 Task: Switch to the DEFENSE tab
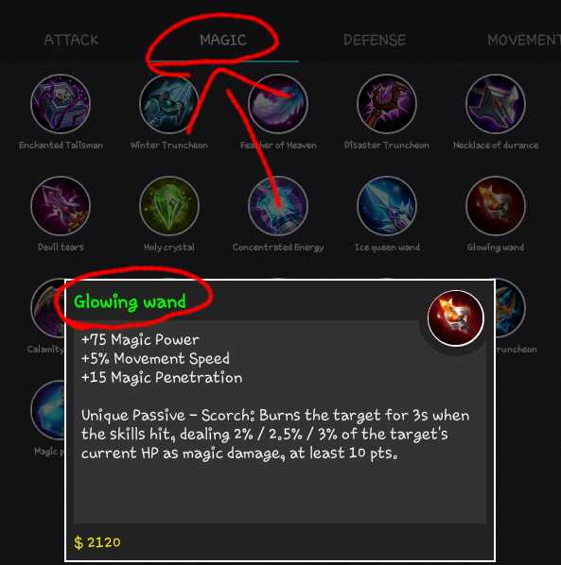pos(375,40)
